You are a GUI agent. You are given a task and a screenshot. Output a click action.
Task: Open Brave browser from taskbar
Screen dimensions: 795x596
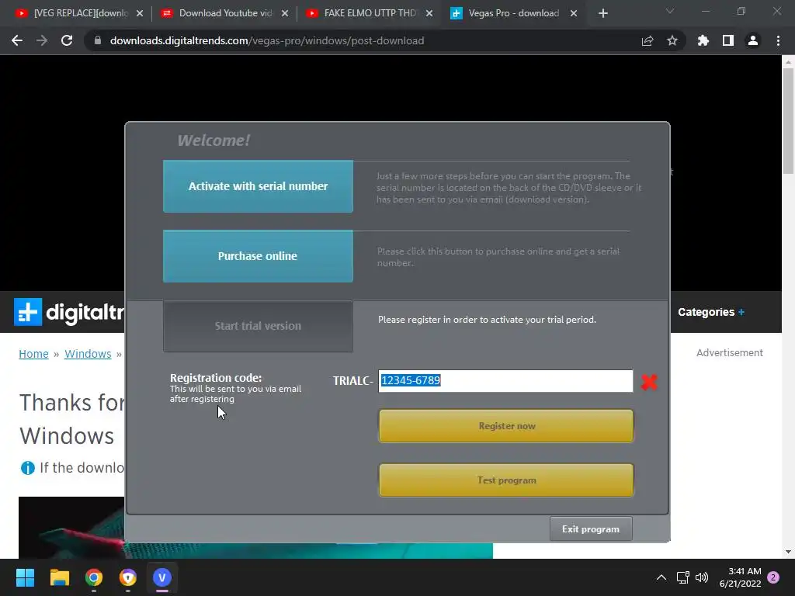coord(128,577)
